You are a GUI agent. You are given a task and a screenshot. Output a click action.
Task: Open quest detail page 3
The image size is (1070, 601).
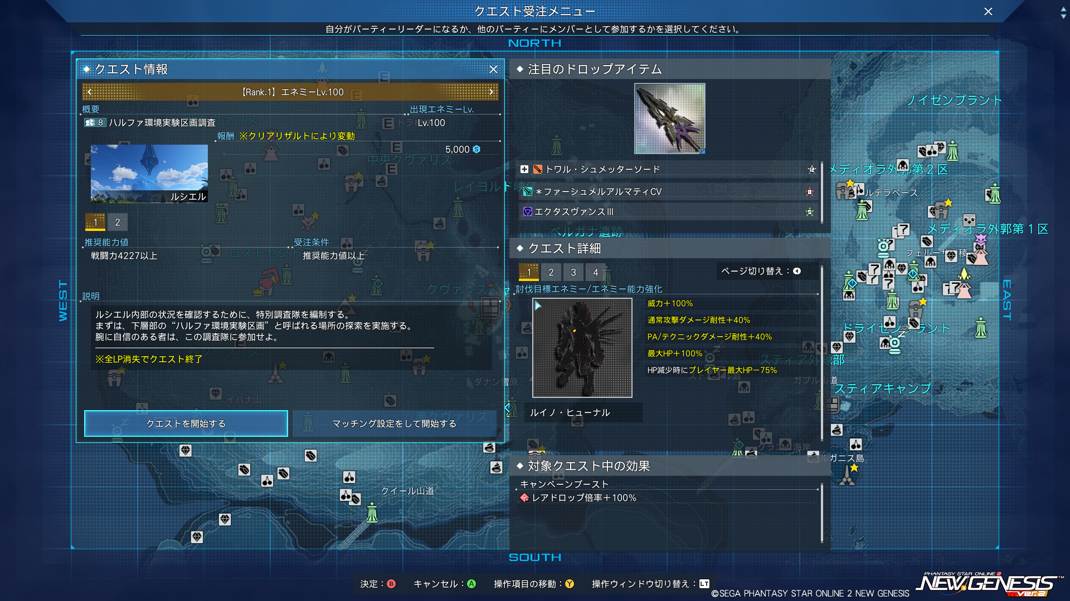[573, 272]
